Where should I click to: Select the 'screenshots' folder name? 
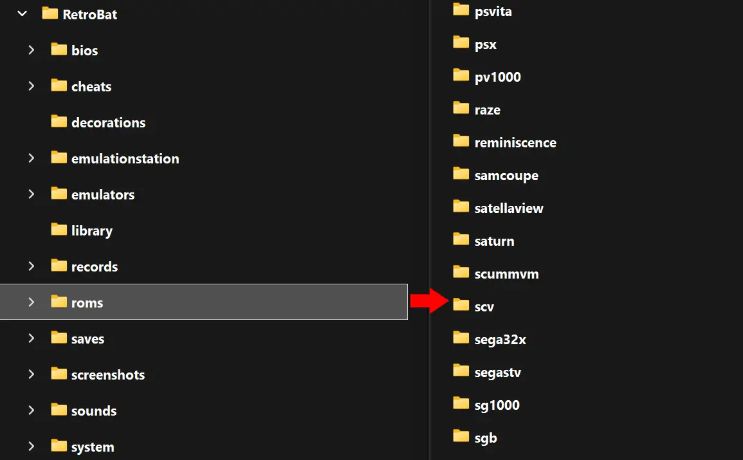click(x=108, y=374)
